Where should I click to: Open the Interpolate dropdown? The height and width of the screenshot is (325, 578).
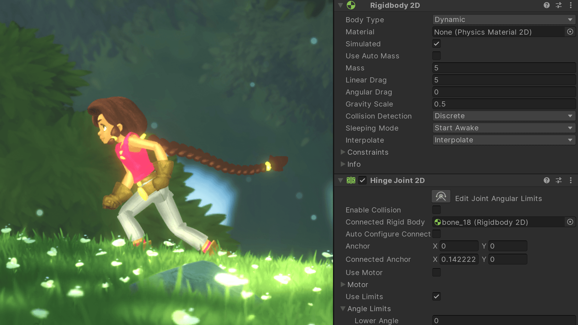504,140
